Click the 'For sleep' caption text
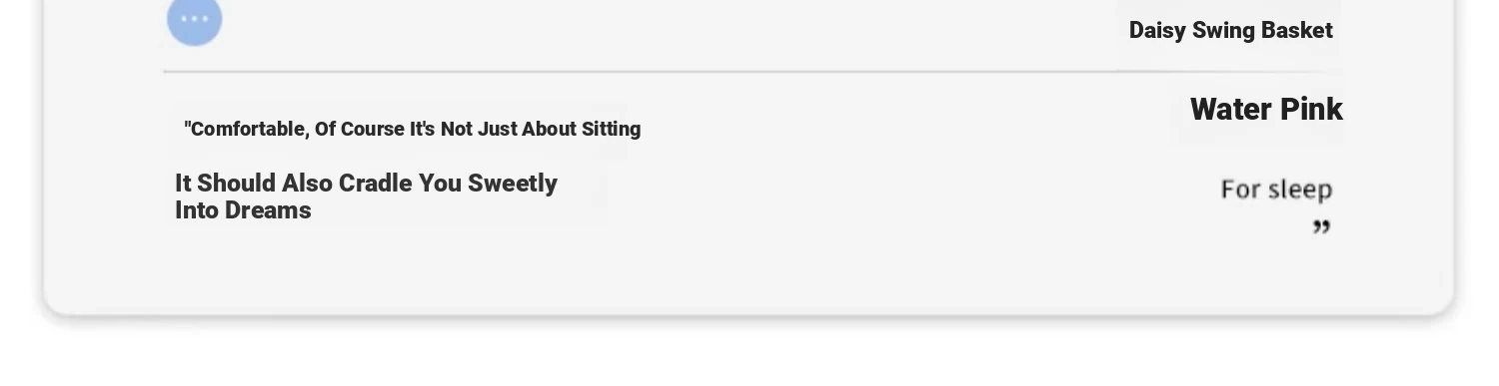The image size is (1499, 386). click(1276, 190)
